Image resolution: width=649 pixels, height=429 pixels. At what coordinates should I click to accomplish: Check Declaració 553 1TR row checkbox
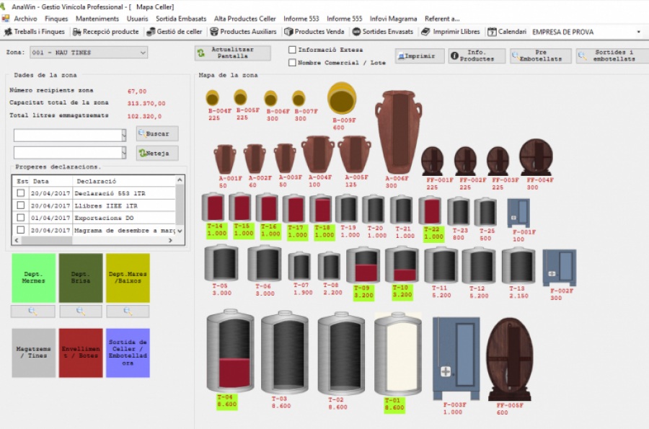pyautogui.click(x=21, y=193)
